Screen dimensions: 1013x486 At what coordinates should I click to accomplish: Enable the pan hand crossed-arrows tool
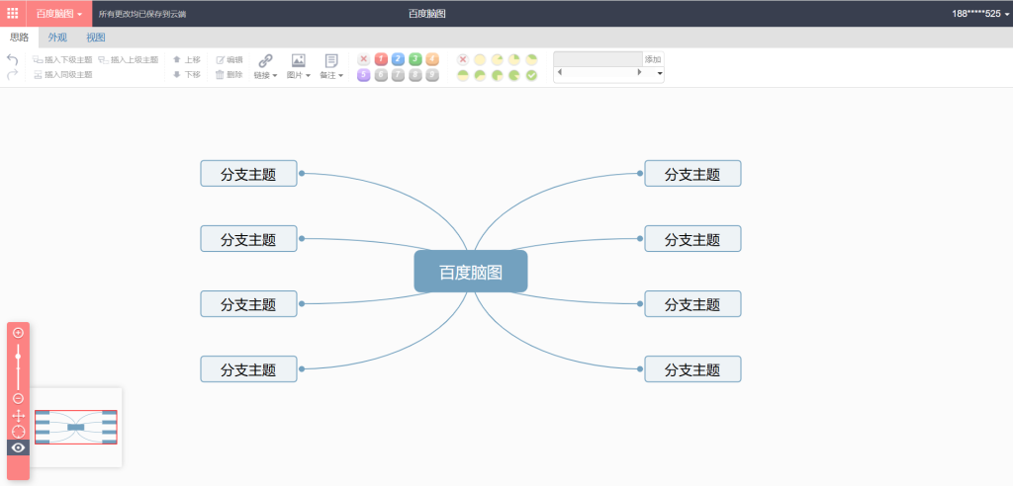coord(18,416)
